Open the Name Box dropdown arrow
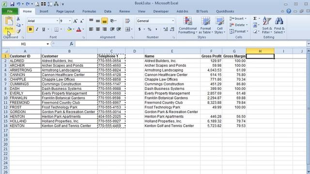 click(47, 44)
